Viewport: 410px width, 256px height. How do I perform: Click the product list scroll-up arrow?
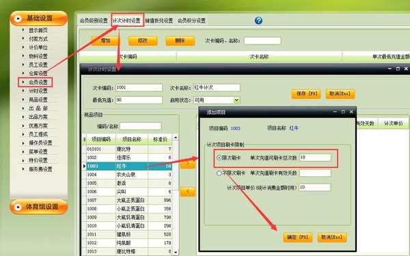(176, 137)
